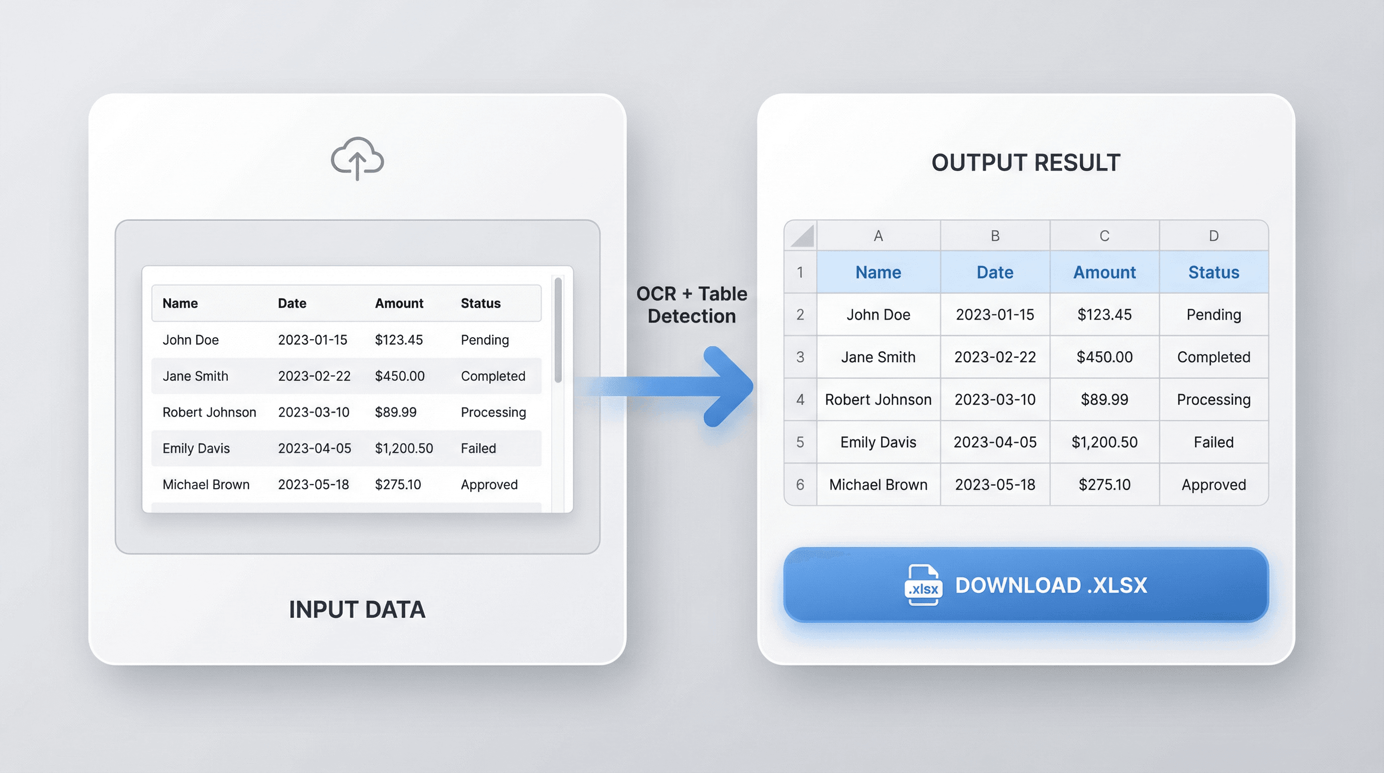Viewport: 1384px width, 773px height.
Task: Select row 4 header in spreadsheet
Action: tap(800, 400)
